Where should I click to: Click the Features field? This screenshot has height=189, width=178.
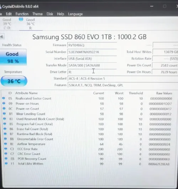123,85
